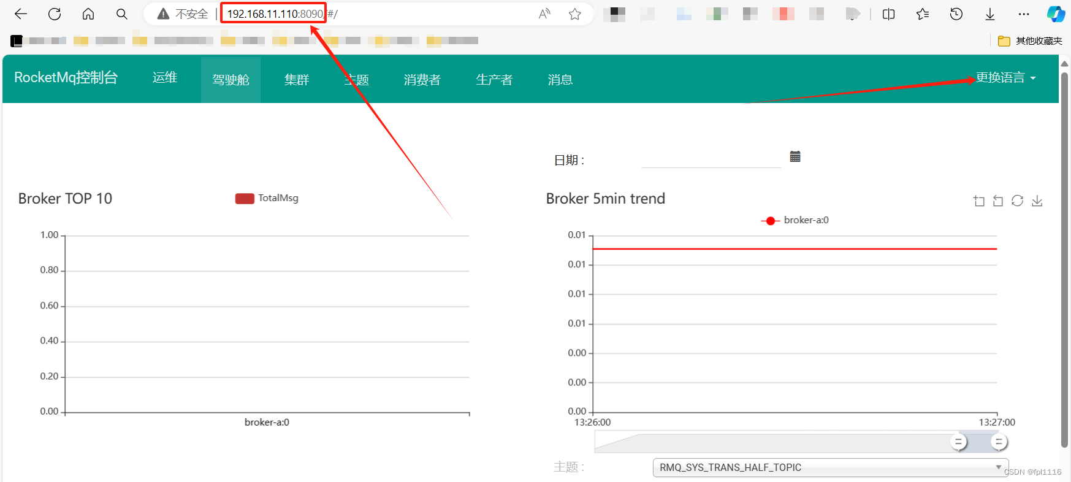Toggle the broker-a:0 legend series
Image resolution: width=1071 pixels, height=482 pixels.
click(x=795, y=220)
